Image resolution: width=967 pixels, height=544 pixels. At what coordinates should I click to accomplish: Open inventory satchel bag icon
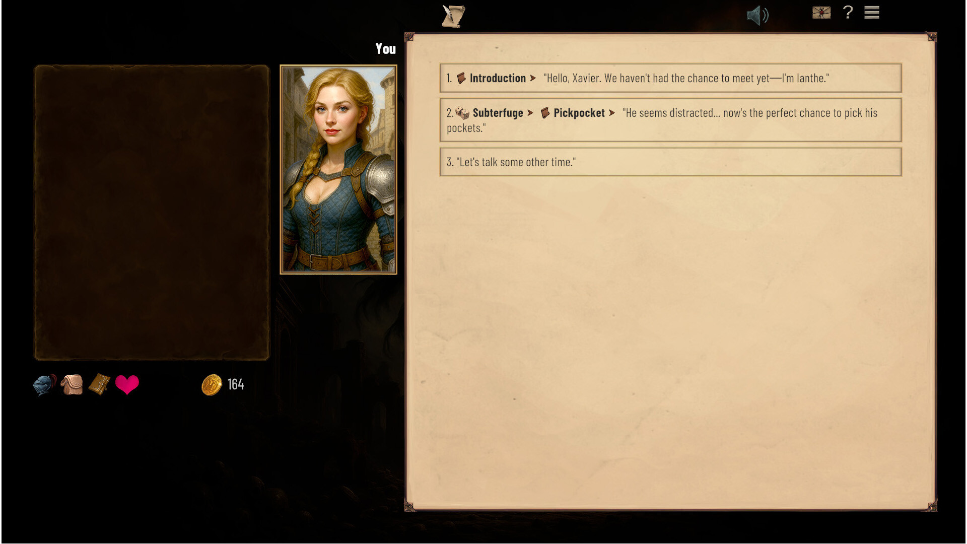tap(72, 385)
